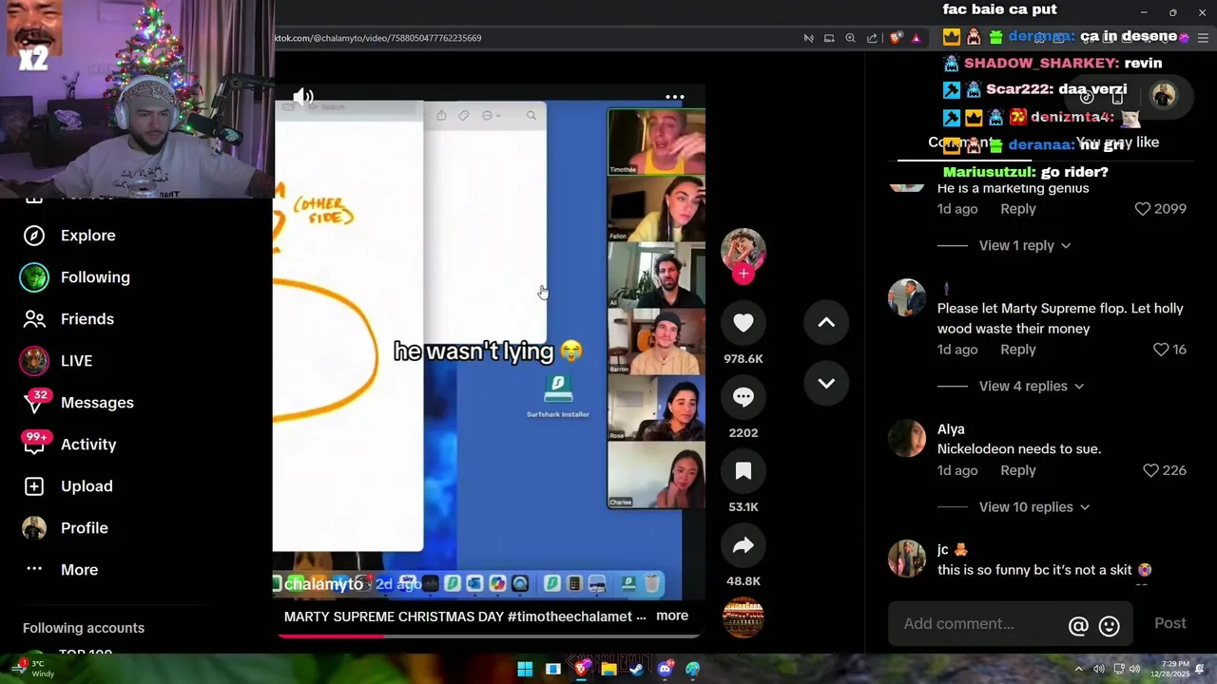Open jc's profile avatar
1217x684 pixels.
[906, 559]
